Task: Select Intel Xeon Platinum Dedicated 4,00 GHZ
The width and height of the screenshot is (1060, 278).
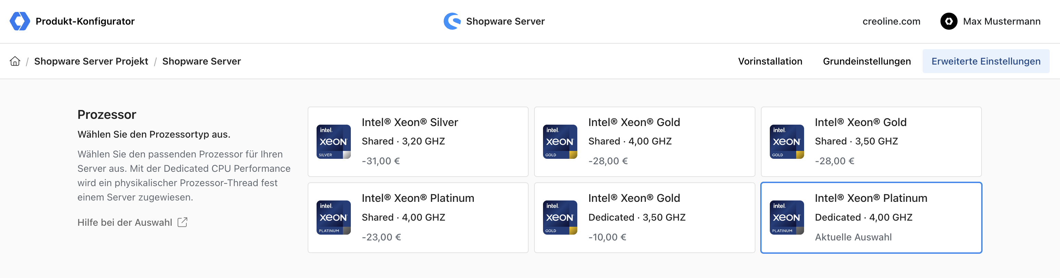Action: (x=871, y=218)
